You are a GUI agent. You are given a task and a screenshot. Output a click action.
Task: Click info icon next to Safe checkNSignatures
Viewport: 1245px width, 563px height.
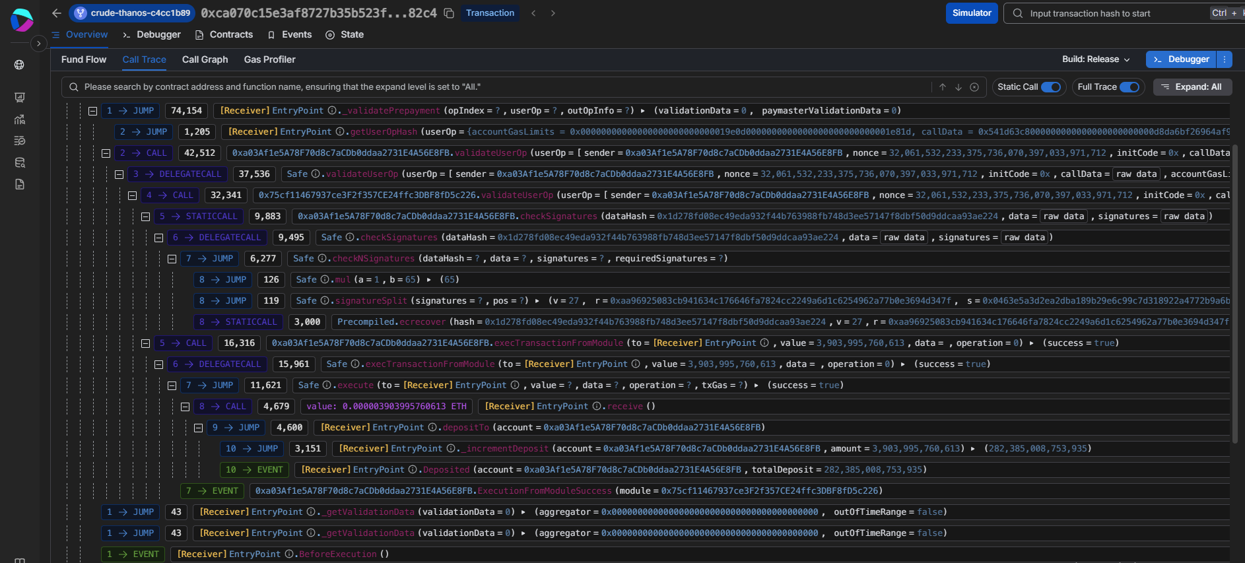pyautogui.click(x=322, y=259)
